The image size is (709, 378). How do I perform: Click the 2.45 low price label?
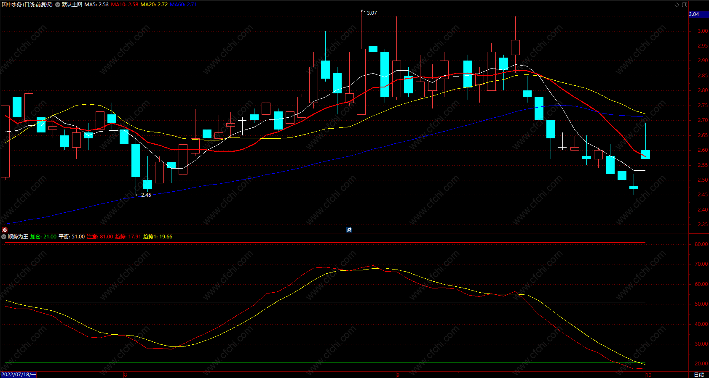click(146, 195)
